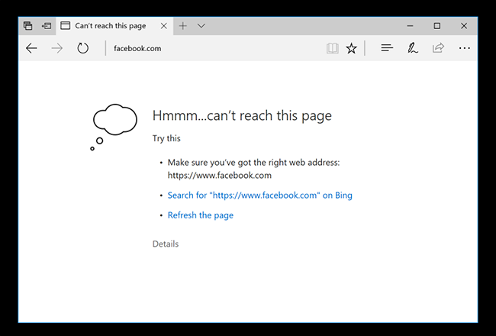496x336 pixels.
Task: Show tab previews chevron
Action: pyautogui.click(x=201, y=26)
